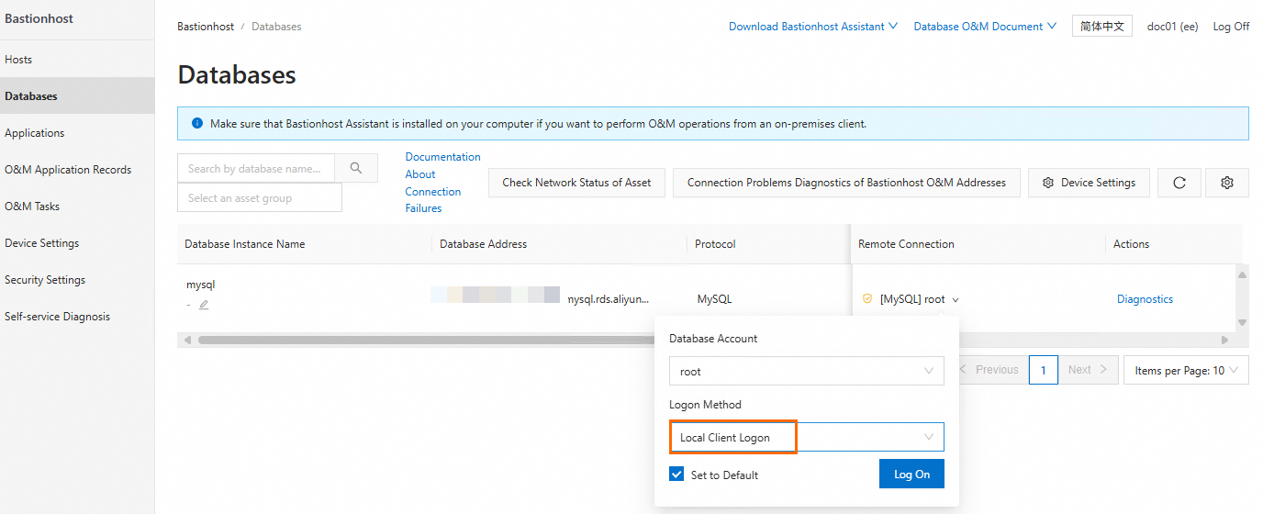Expand Download Bastionhost Assistant menu
This screenshot has height=514, width=1263.
click(812, 27)
